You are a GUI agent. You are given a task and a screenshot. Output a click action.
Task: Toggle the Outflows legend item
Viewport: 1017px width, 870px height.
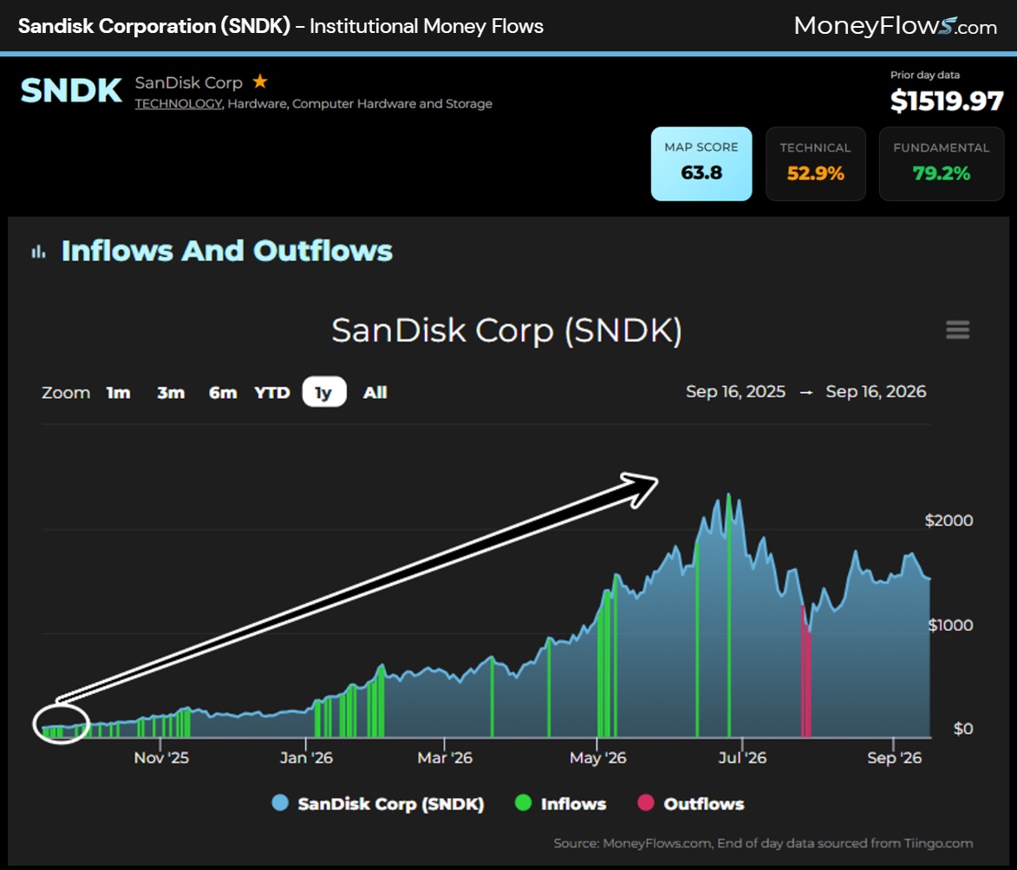(691, 803)
